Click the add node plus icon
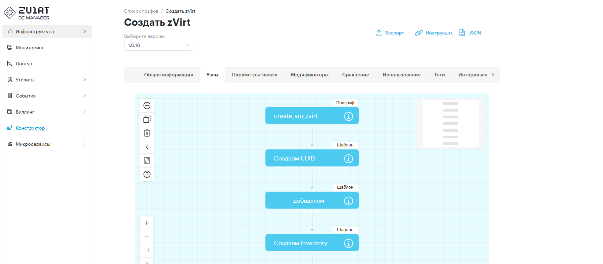This screenshot has width=603, height=264. pyautogui.click(x=147, y=106)
